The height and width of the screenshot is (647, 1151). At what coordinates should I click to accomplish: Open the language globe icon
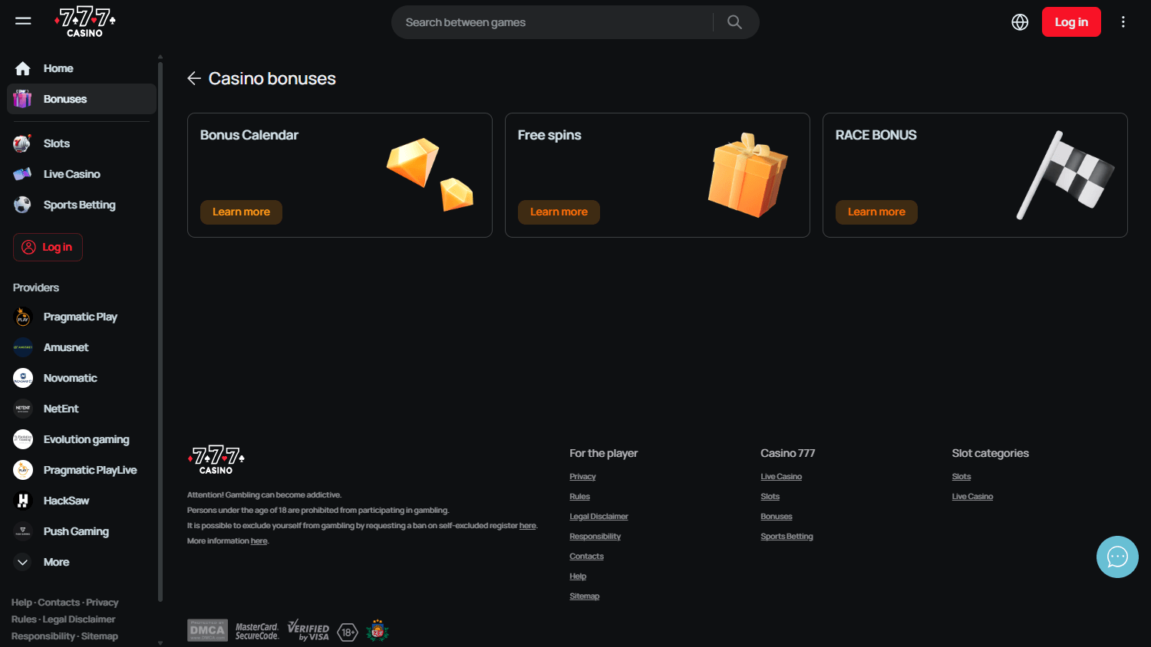[x=1020, y=22]
